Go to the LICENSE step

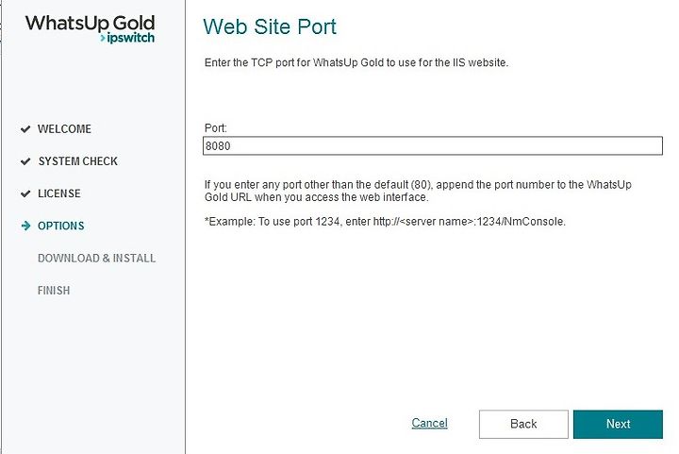(x=58, y=193)
